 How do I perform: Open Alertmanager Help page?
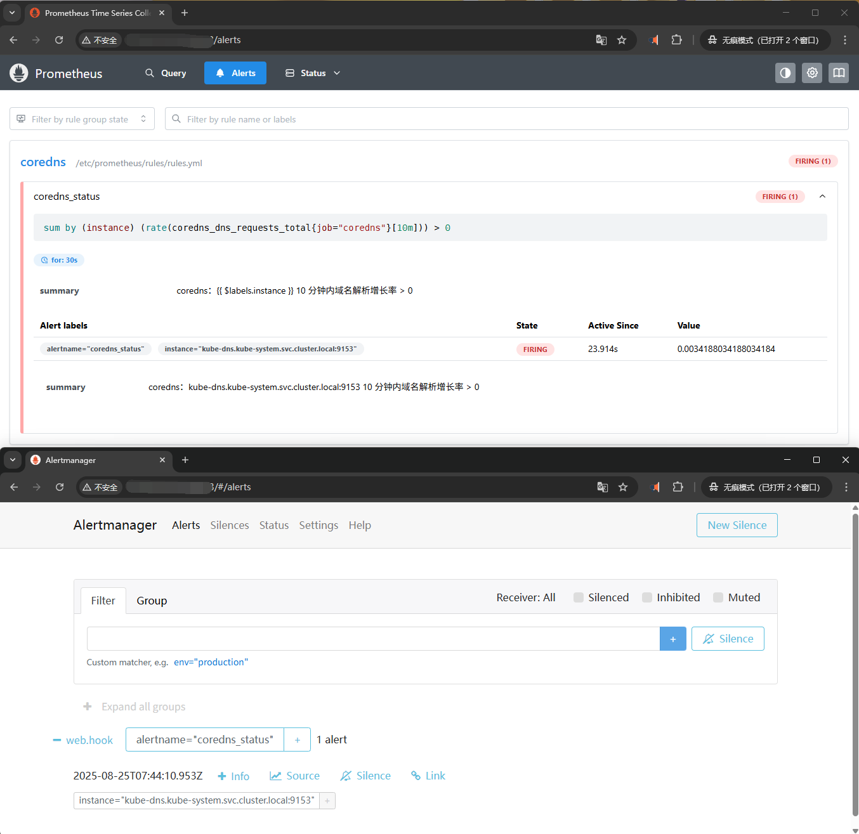point(360,525)
